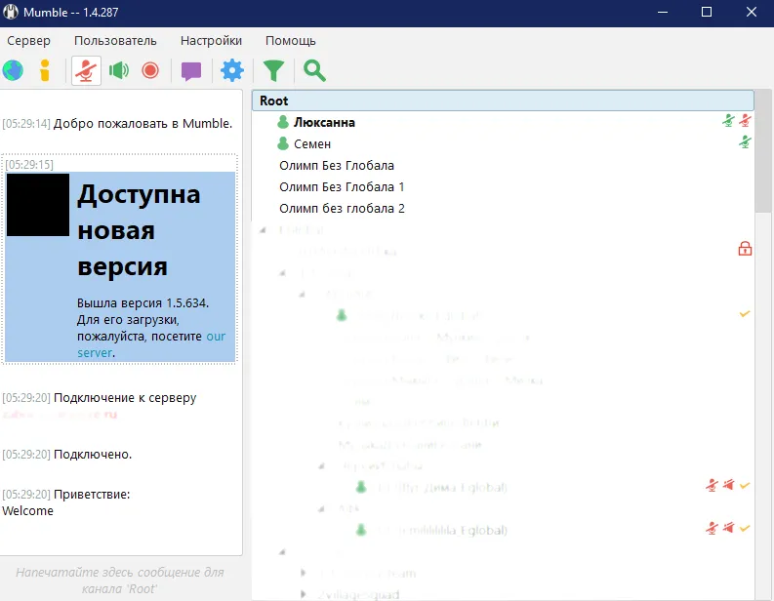
Task: Select the 2villagesquad channel
Action: 359,595
